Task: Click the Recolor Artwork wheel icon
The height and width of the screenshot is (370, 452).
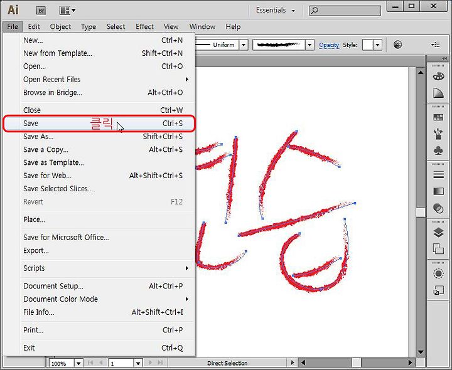Action: [x=397, y=45]
